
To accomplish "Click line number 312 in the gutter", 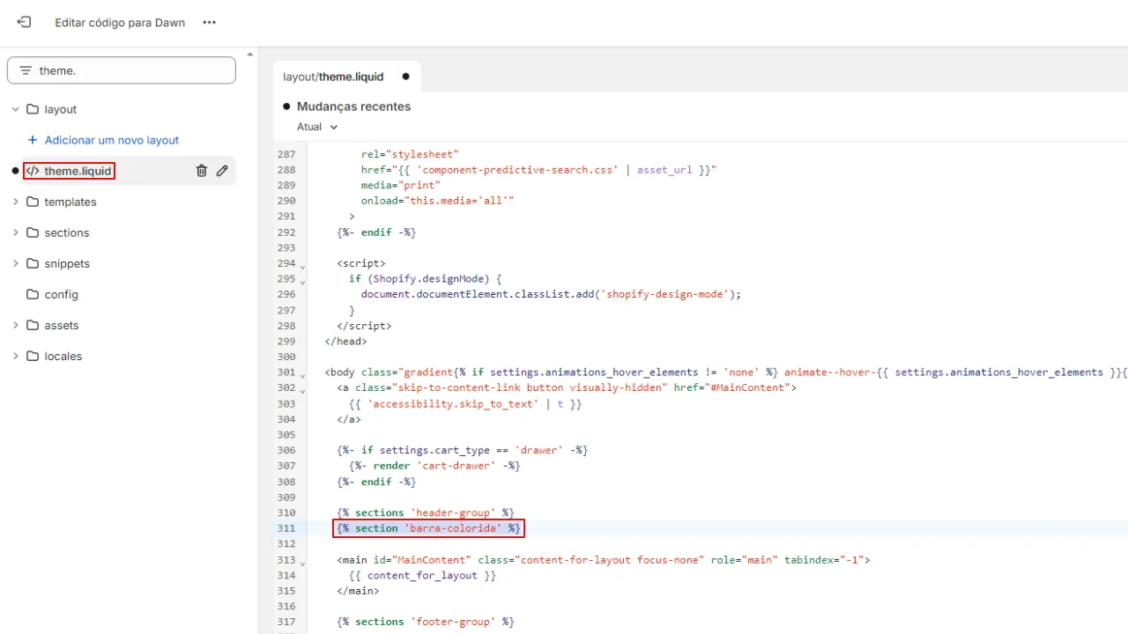I will 286,543.
